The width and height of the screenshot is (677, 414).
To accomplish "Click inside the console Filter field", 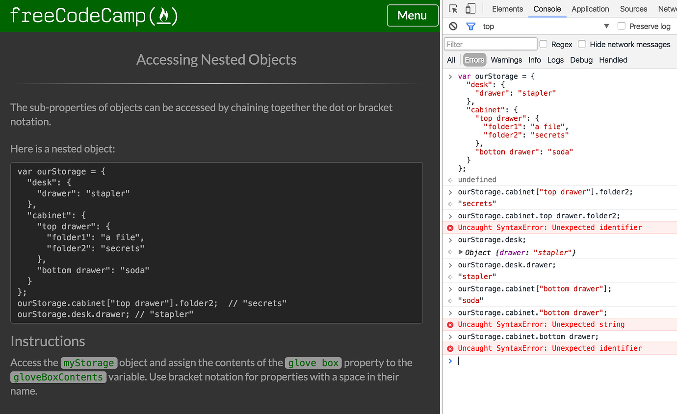I will tap(490, 44).
